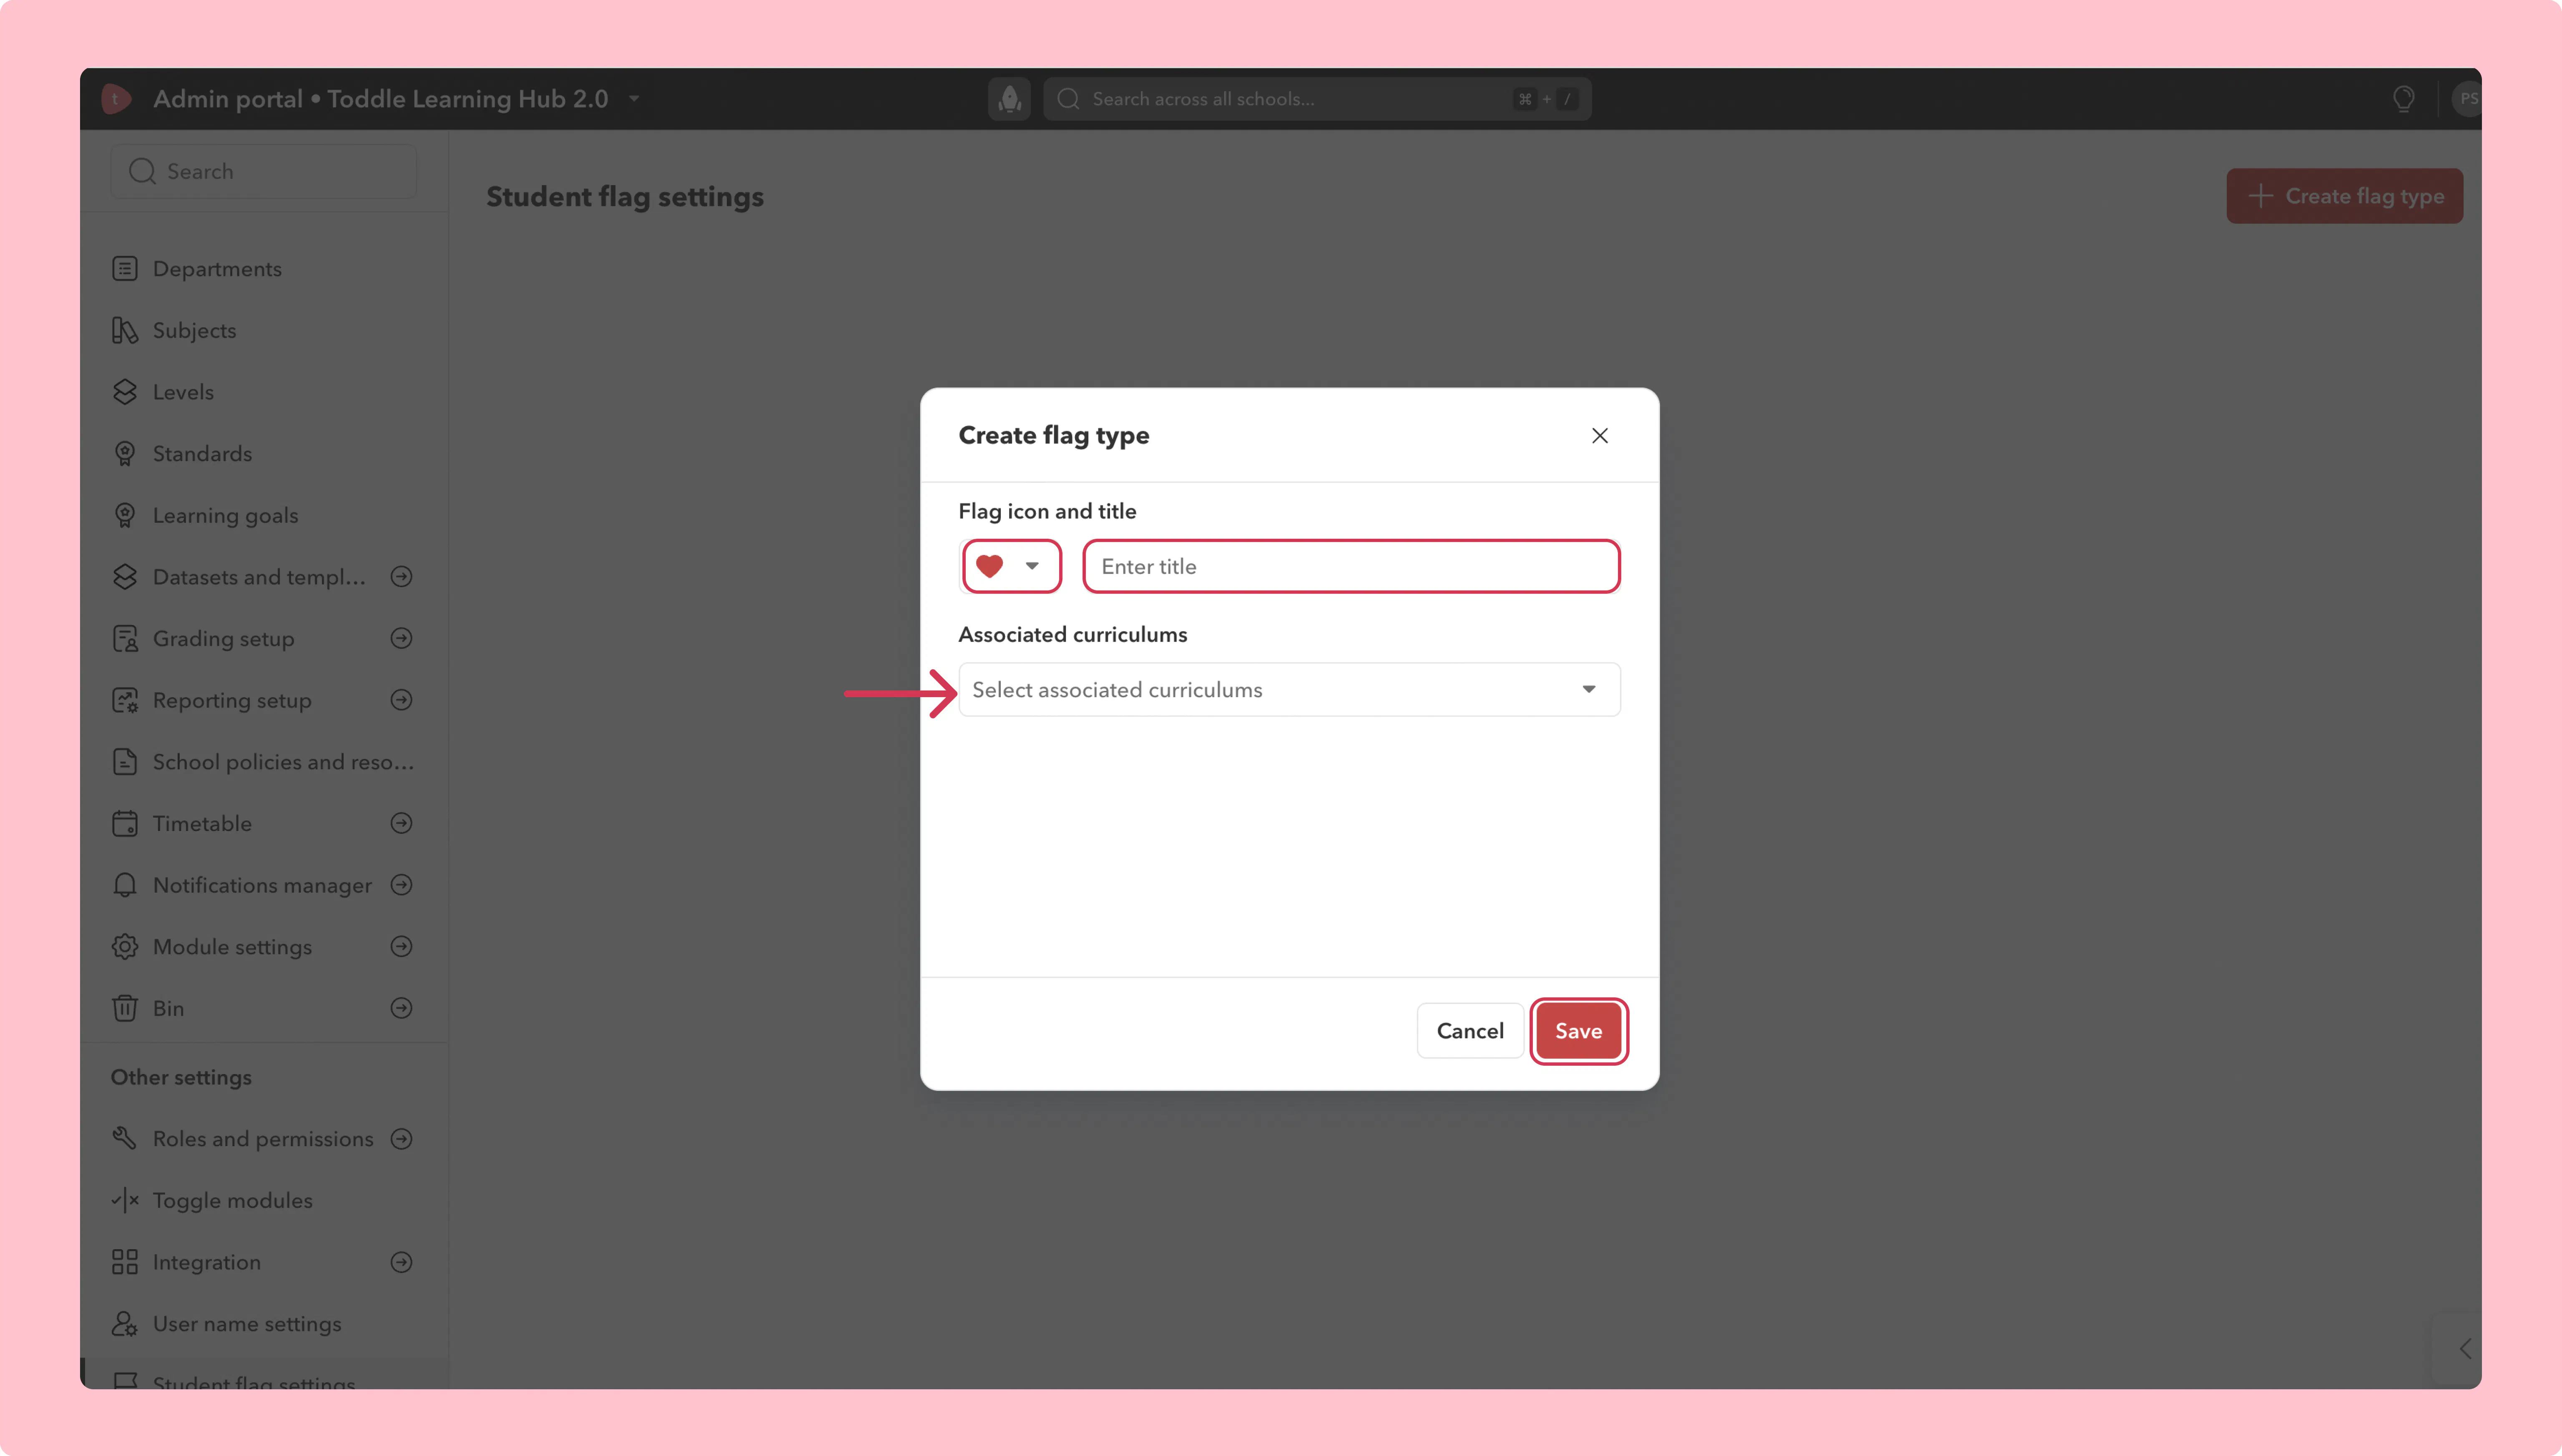Expand Roles and permissions submenu arrow
This screenshot has height=1456, width=2562.
pyautogui.click(x=402, y=1139)
